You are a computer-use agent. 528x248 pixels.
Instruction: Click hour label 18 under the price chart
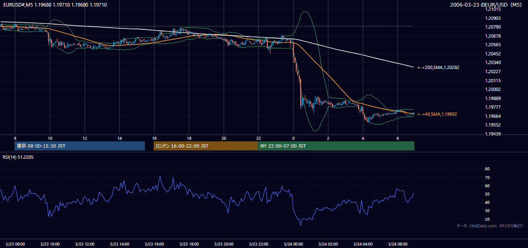tap(189, 138)
